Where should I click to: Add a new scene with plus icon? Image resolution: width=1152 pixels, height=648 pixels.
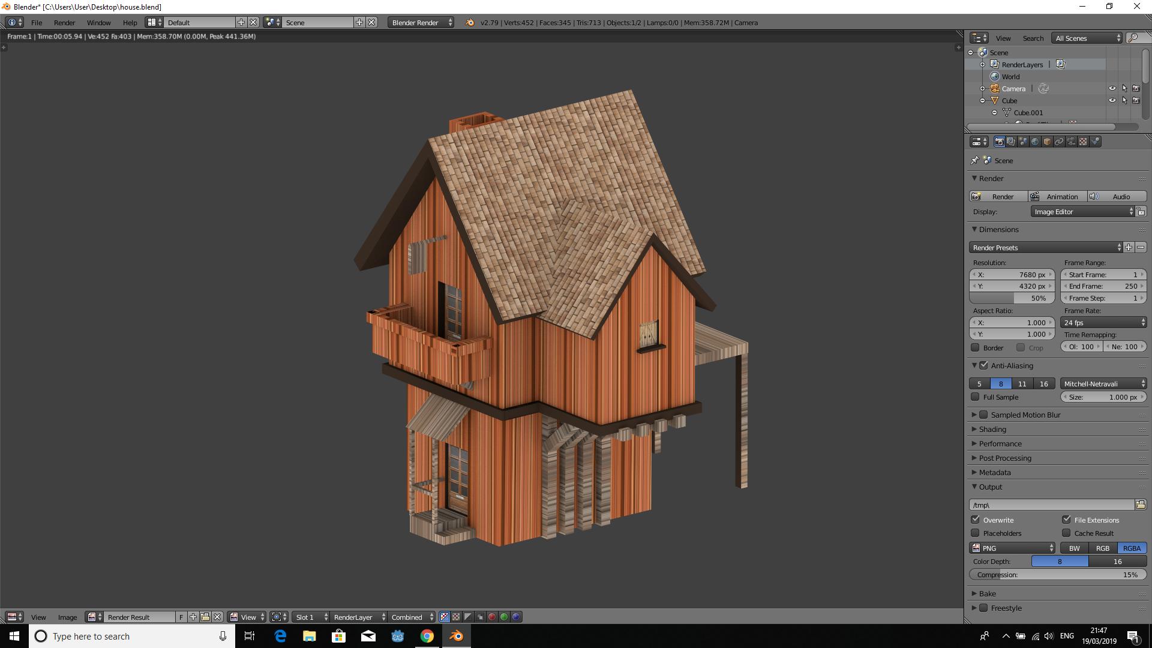click(359, 22)
